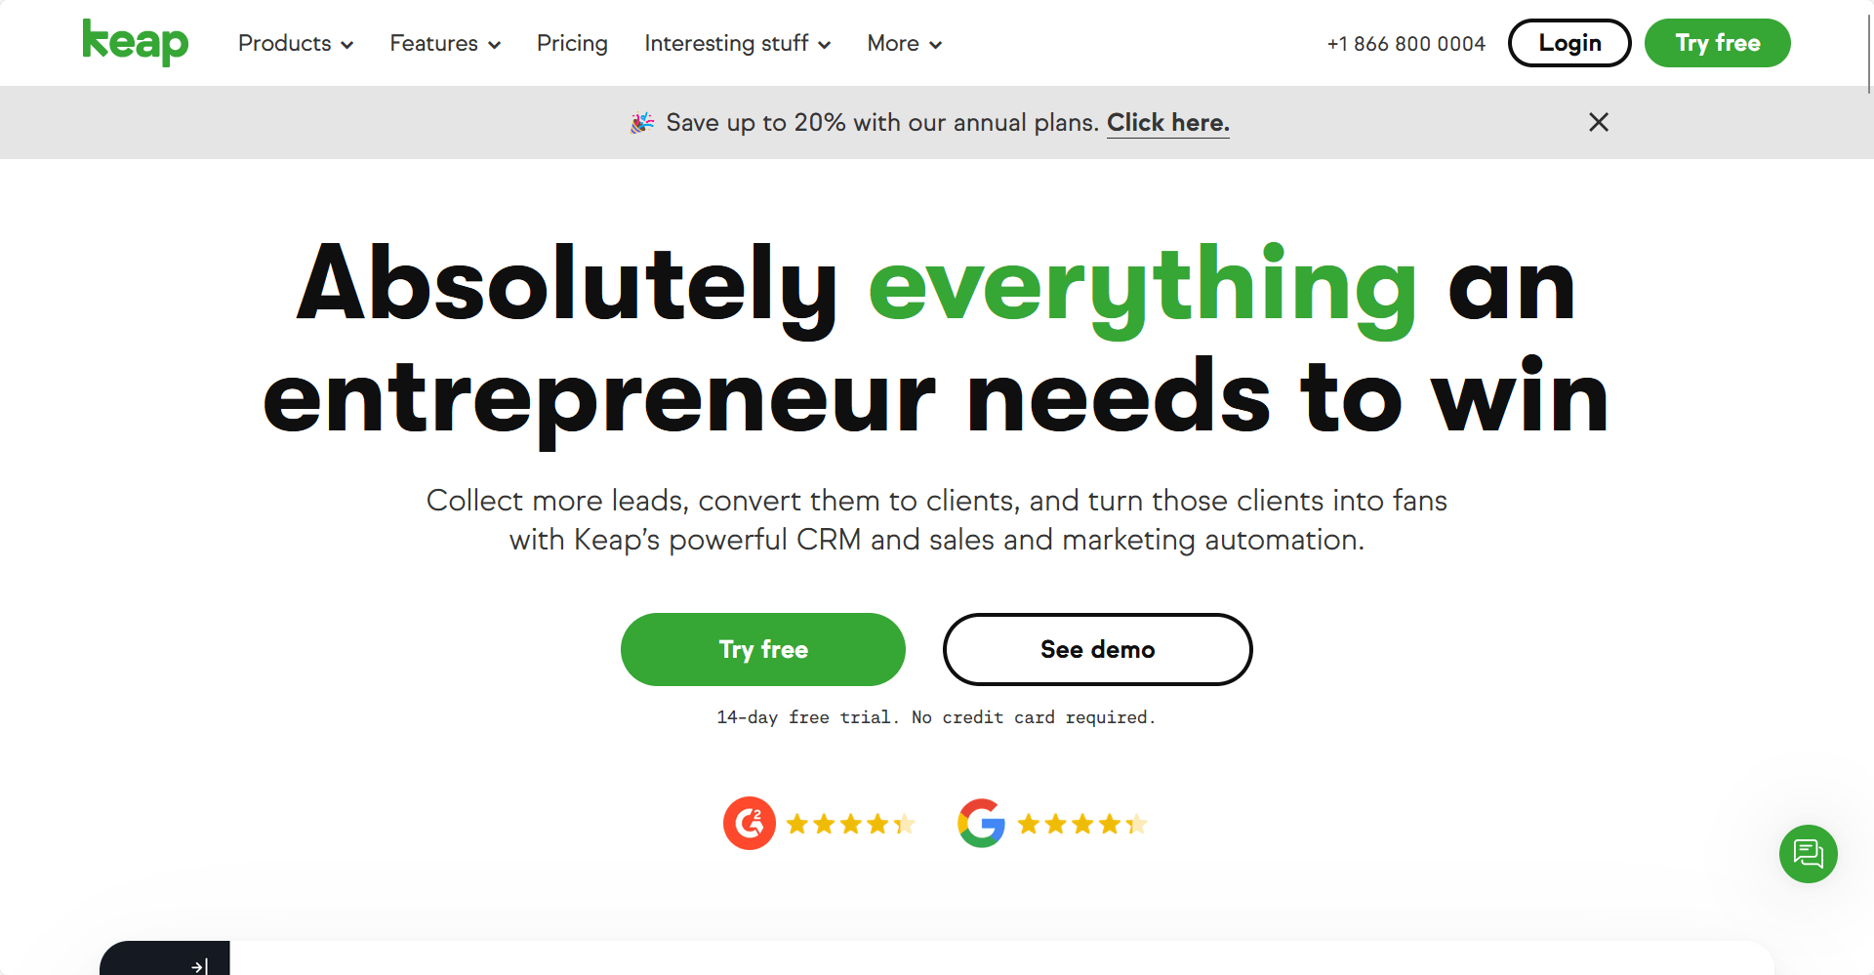Go to the Pricing page
This screenshot has width=1874, height=975.
[572, 43]
